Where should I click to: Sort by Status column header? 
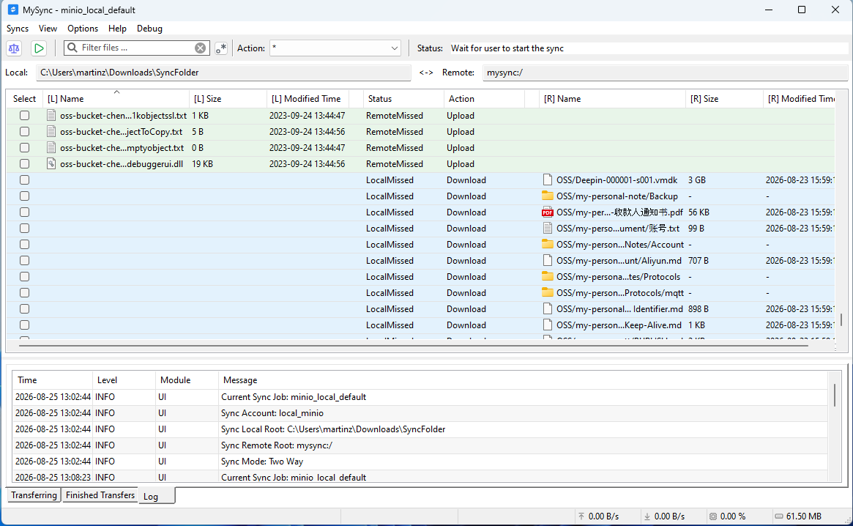click(403, 99)
